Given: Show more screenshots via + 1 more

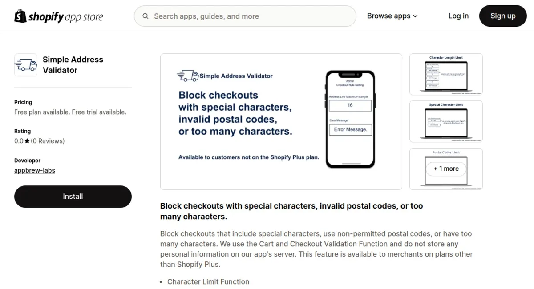Looking at the screenshot, I should point(446,169).
